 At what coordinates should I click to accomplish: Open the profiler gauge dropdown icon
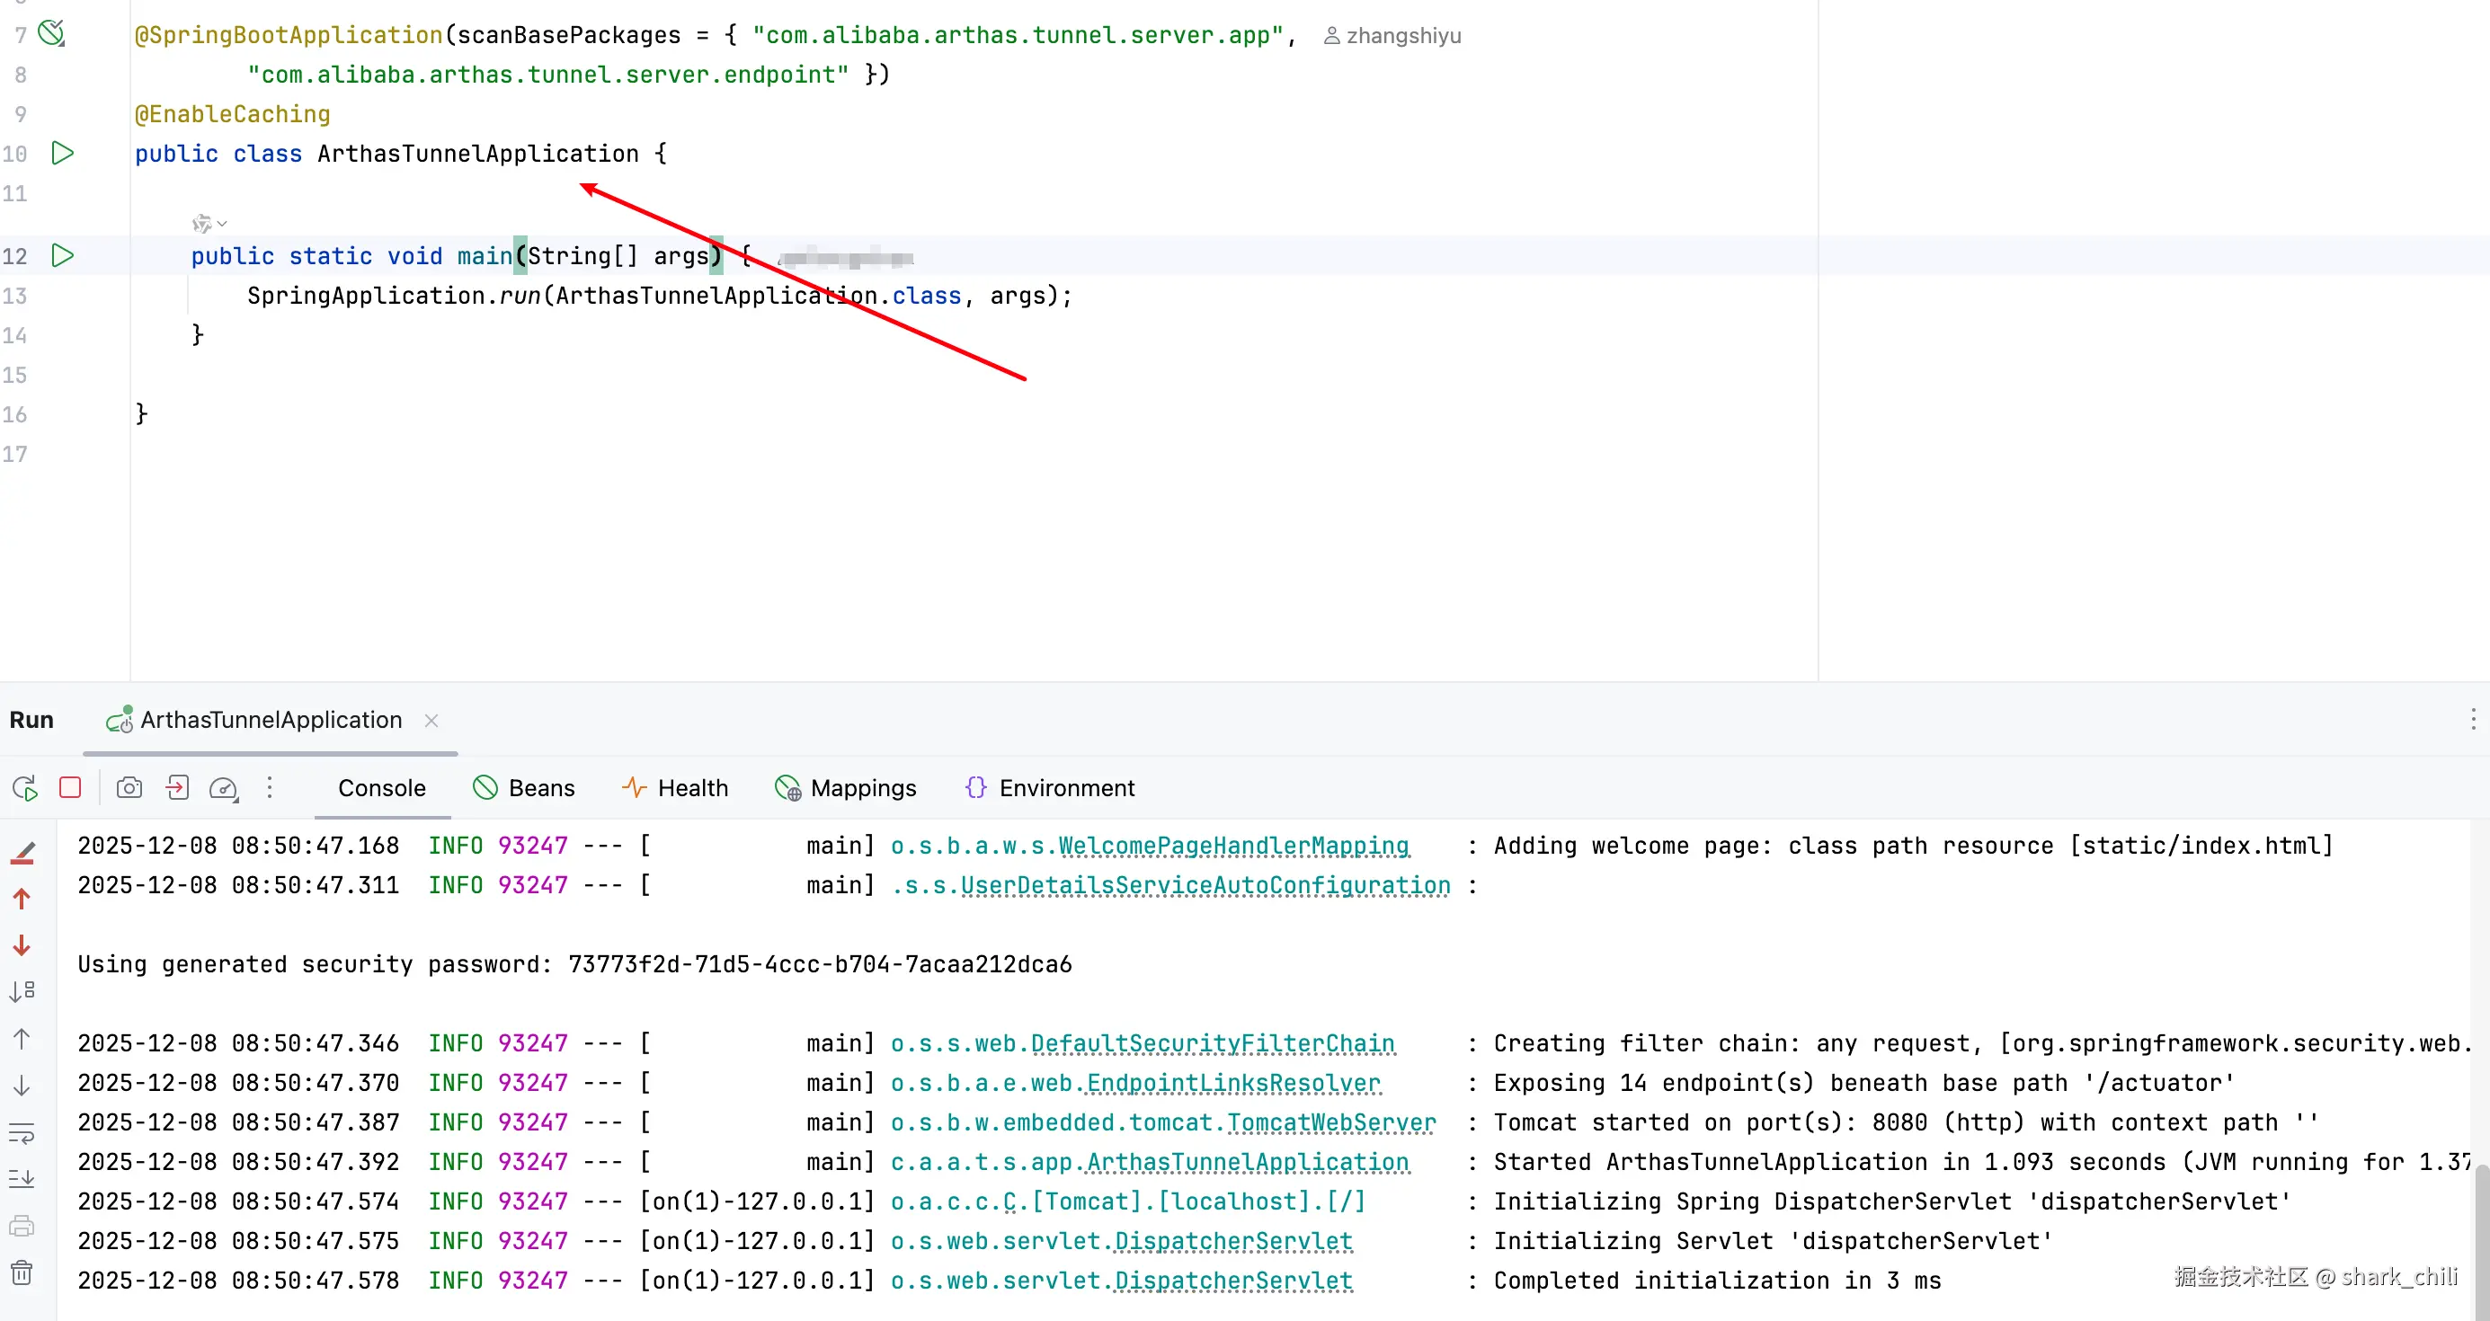(x=223, y=788)
